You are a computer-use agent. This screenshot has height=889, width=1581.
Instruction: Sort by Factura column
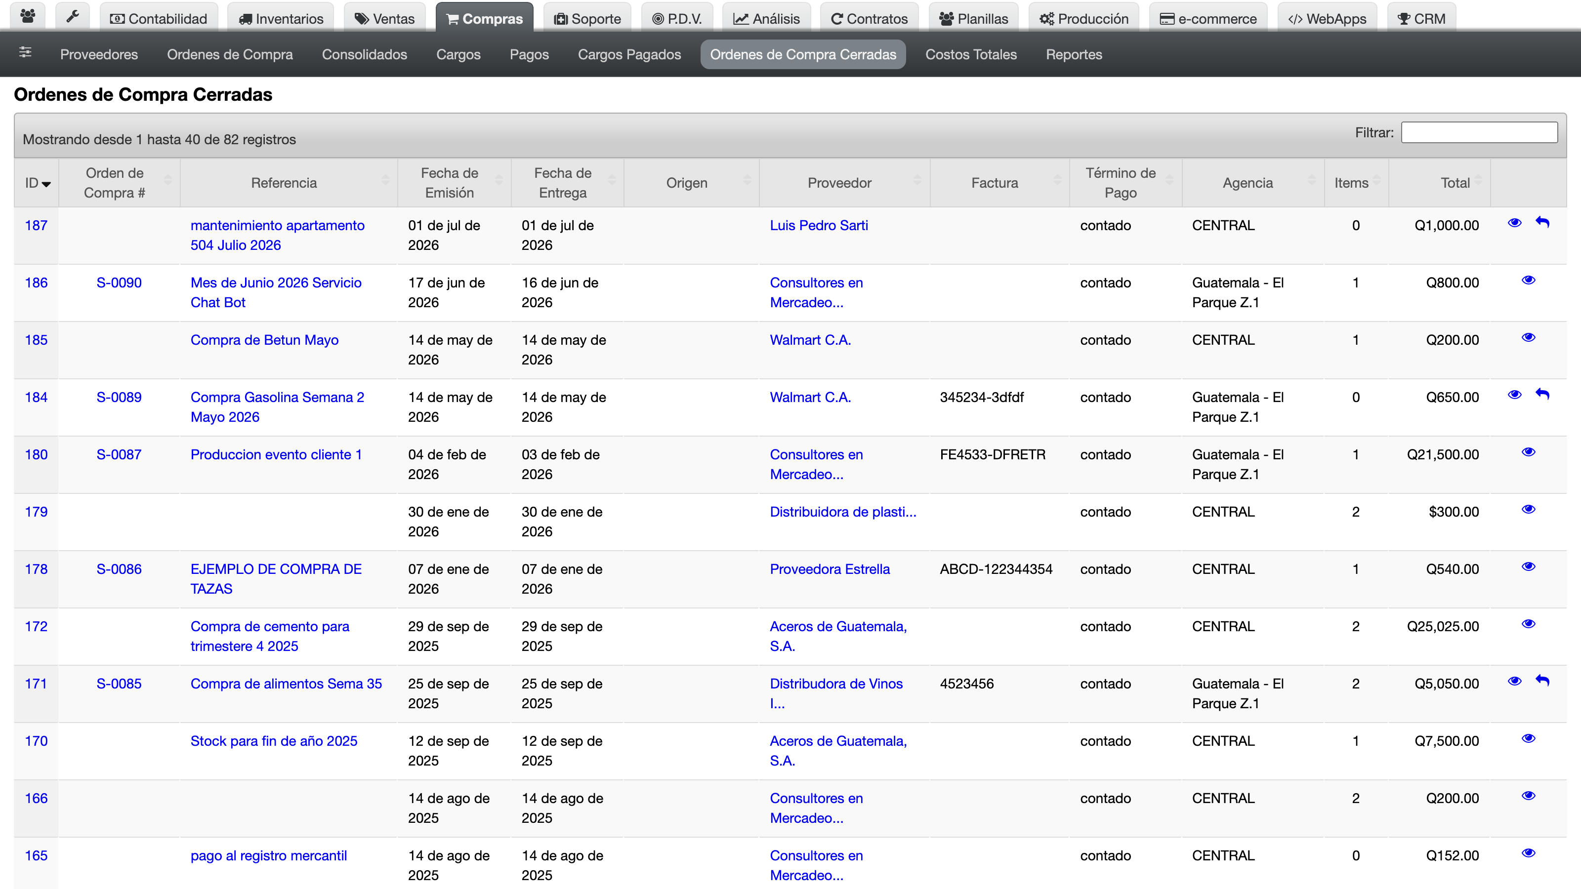coord(999,183)
